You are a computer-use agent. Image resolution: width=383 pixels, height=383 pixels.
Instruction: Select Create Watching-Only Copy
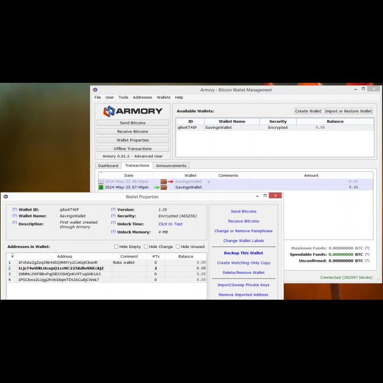(x=244, y=263)
